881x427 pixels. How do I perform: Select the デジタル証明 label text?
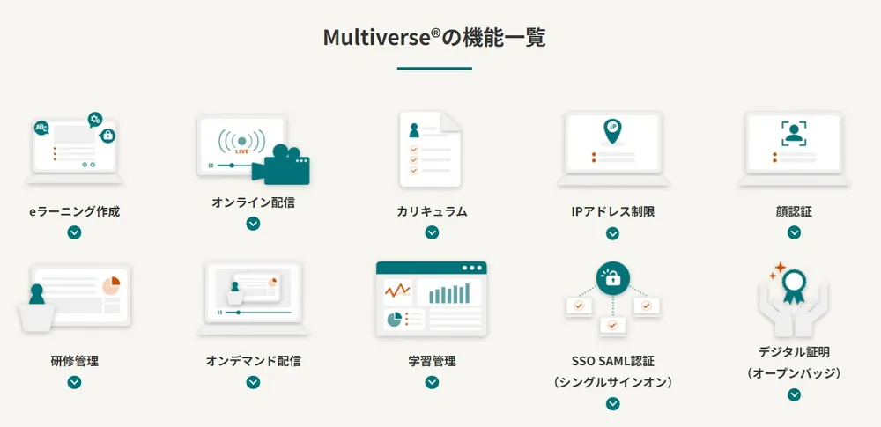[x=794, y=352]
